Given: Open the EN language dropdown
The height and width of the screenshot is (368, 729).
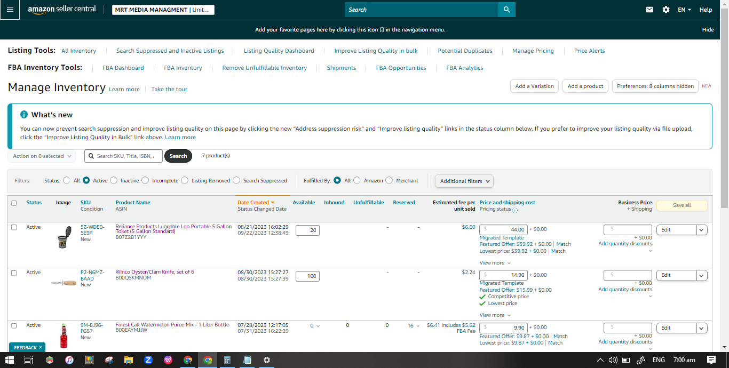Looking at the screenshot, I should click(x=684, y=10).
